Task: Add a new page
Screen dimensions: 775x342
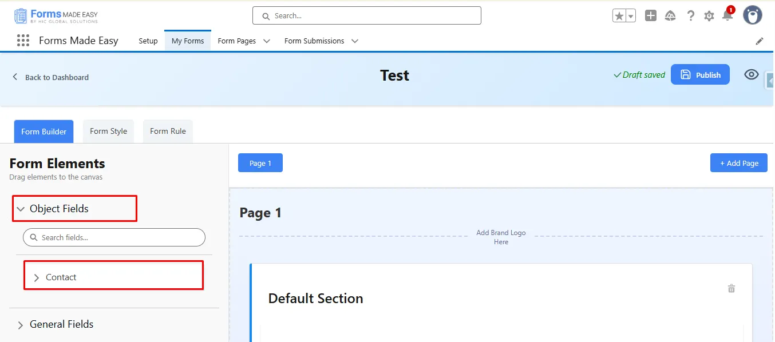Action: (739, 163)
